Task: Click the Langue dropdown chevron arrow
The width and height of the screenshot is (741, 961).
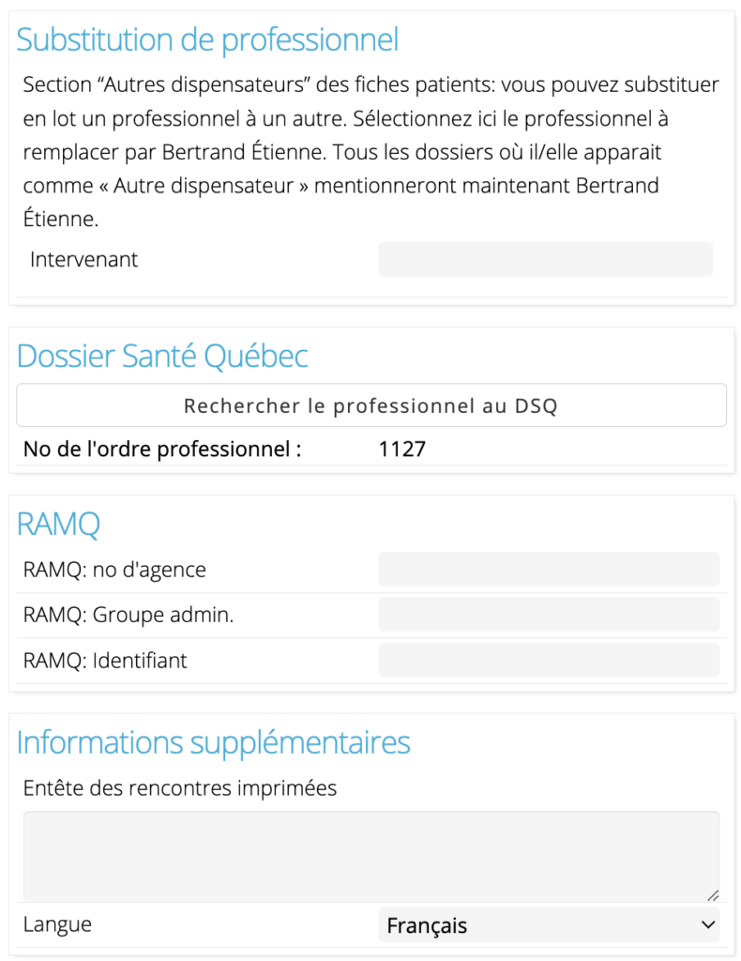Action: tap(708, 924)
